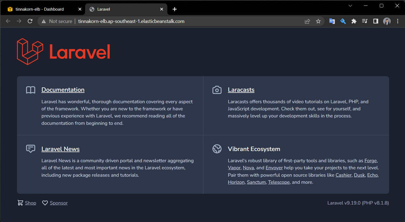
Task: Expand the tab search chevron
Action: point(351,5)
